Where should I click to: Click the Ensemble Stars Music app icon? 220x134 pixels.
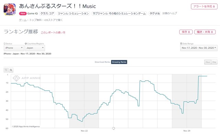pyautogui.click(x=10, y=10)
